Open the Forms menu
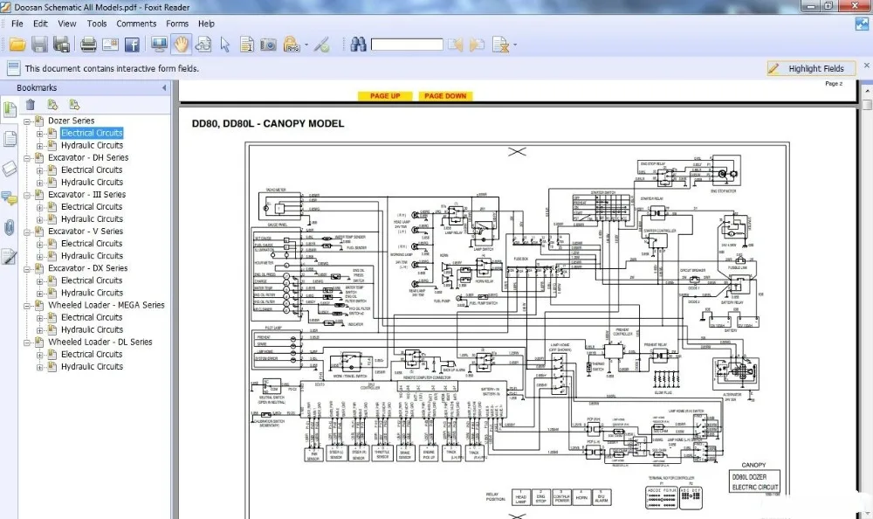The height and width of the screenshot is (519, 873). click(x=177, y=24)
